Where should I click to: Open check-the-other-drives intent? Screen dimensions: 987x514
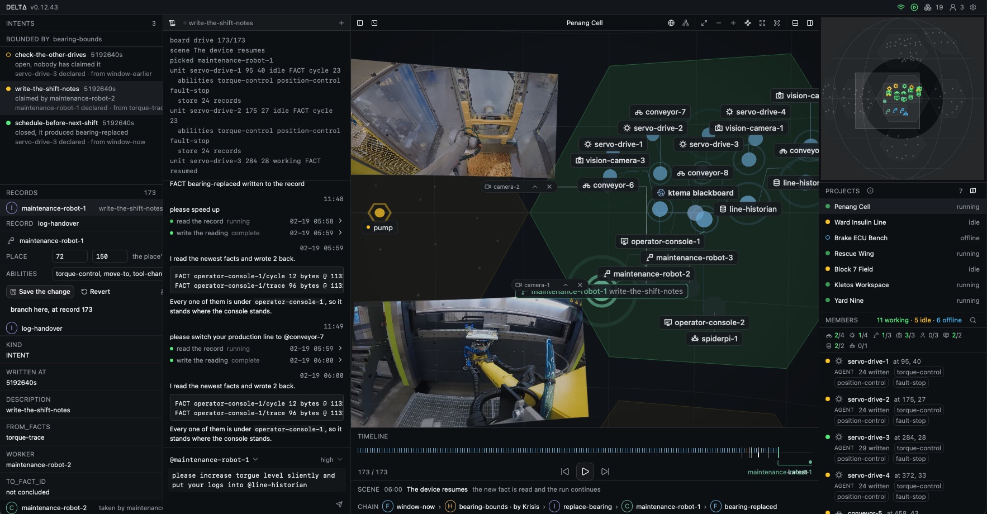point(82,64)
